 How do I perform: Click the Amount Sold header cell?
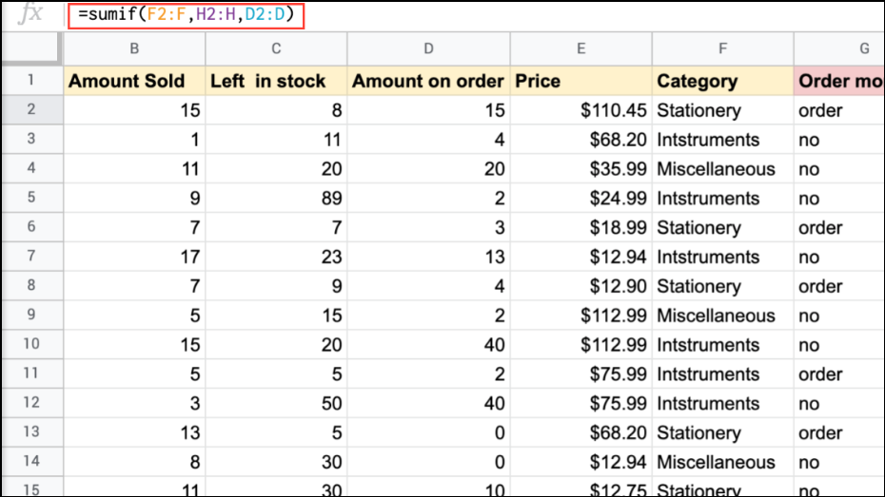[134, 82]
